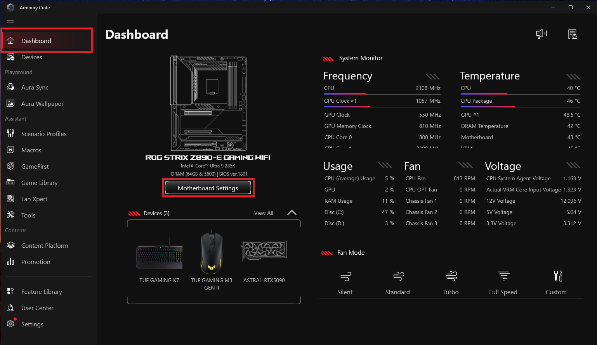Viewport: 597px width, 345px height.
Task: Click the User Center icon
Action: (x=10, y=308)
